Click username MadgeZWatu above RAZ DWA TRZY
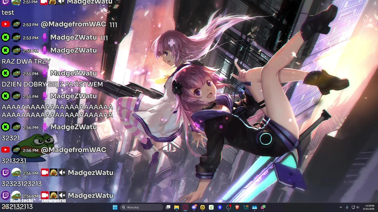The height and width of the screenshot is (212, 378). (74, 50)
